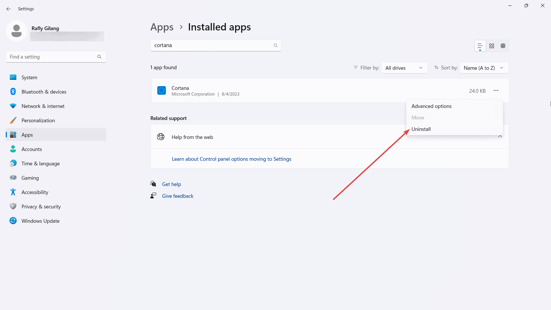Open Bluetooth & devices settings
Screen dimensions: 551x310
(x=56, y=92)
